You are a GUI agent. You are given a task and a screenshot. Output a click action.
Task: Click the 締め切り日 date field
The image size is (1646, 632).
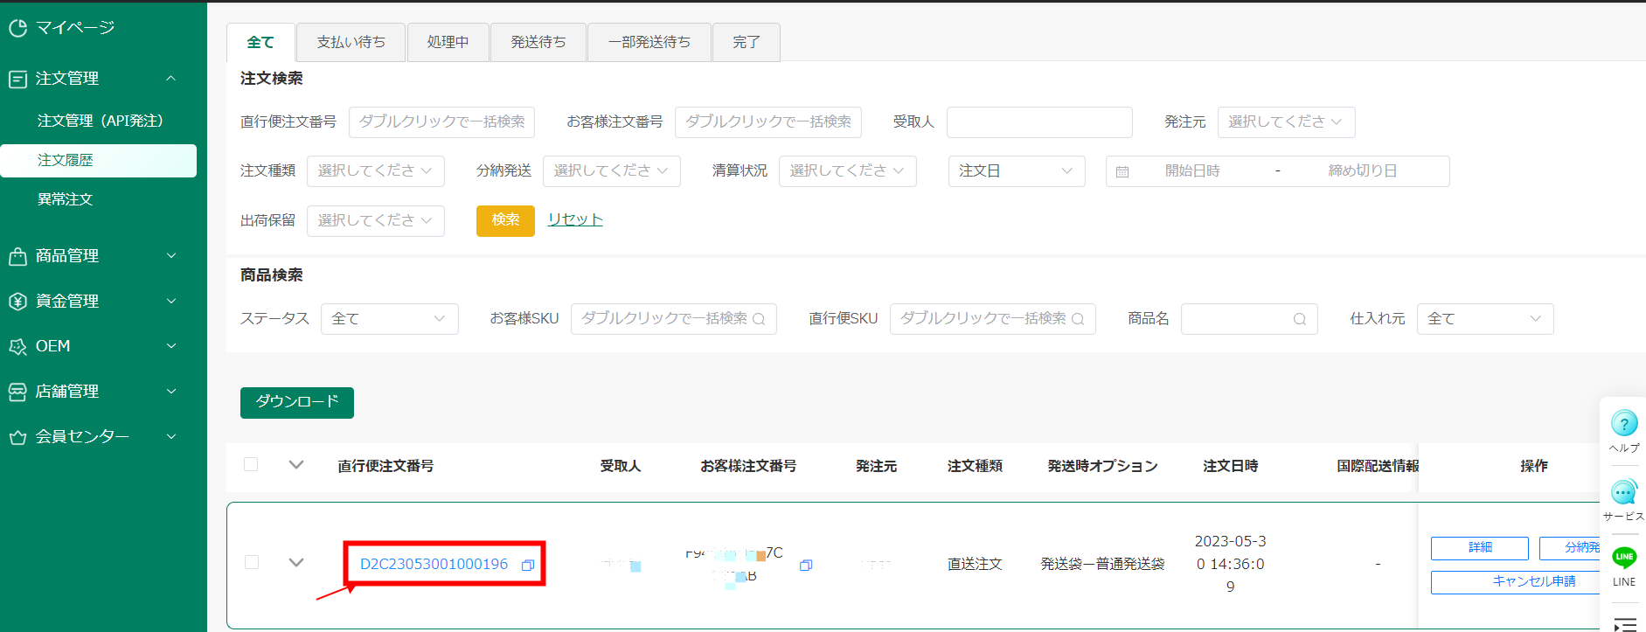[1363, 171]
